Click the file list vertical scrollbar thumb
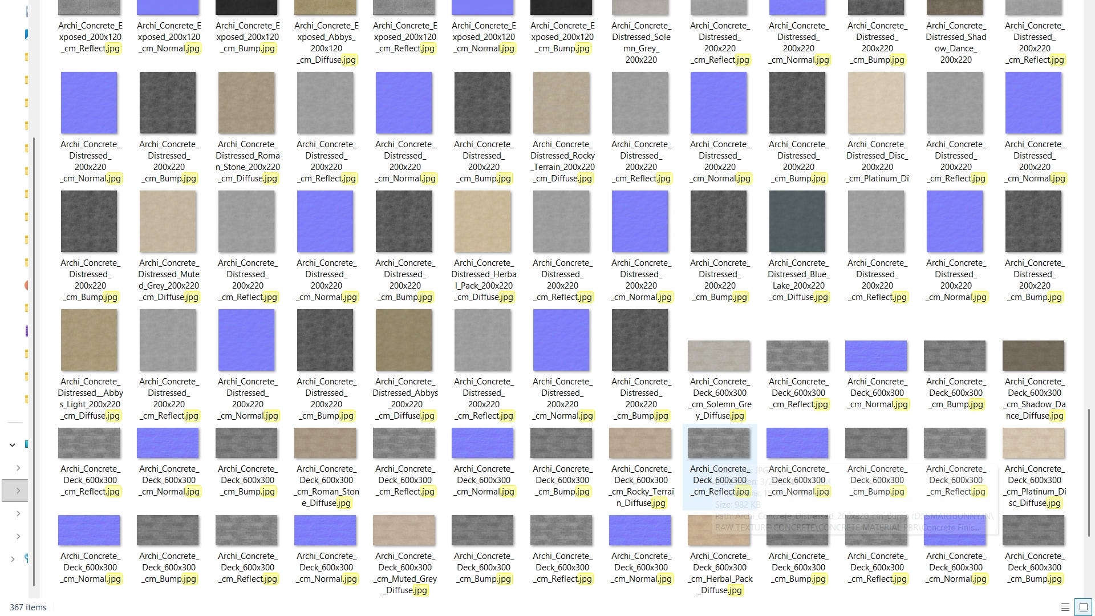 pyautogui.click(x=1089, y=472)
